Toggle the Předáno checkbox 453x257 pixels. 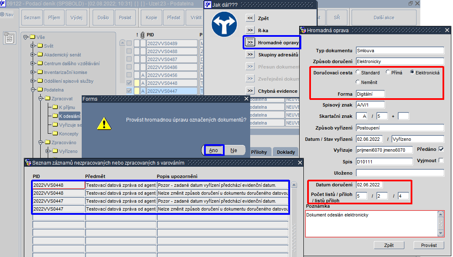click(441, 149)
